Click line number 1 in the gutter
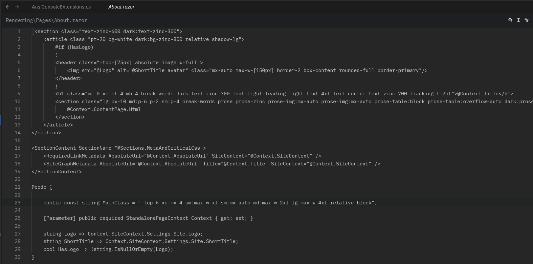 19,31
